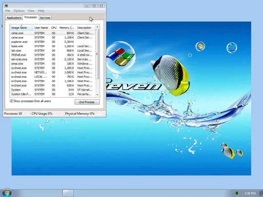Click the Task Manager title bar icon
Image resolution: width=263 pixels, height=197 pixels.
click(6, 6)
